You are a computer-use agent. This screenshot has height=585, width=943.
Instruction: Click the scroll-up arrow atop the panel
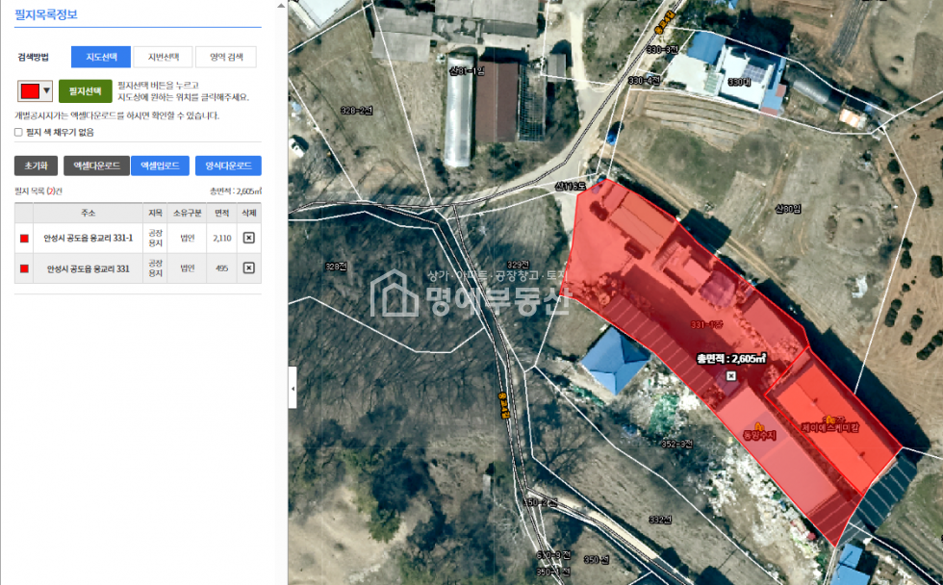(280, 5)
